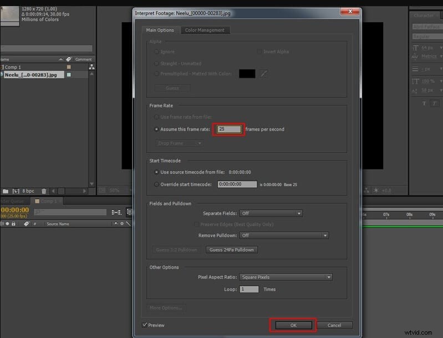
Task: Click the current time display 00:00:00 in timeline
Action: pos(14,210)
